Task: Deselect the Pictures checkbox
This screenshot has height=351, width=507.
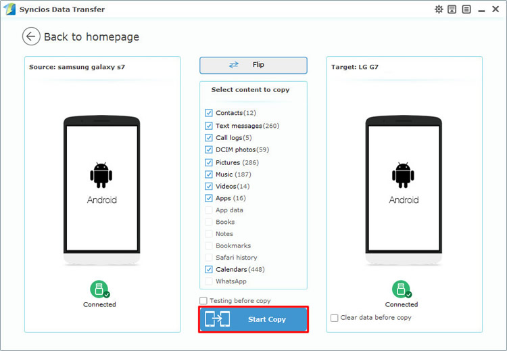Action: tap(209, 162)
